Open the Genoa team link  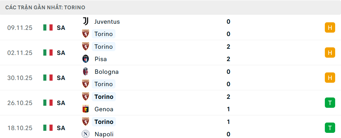click(x=104, y=109)
